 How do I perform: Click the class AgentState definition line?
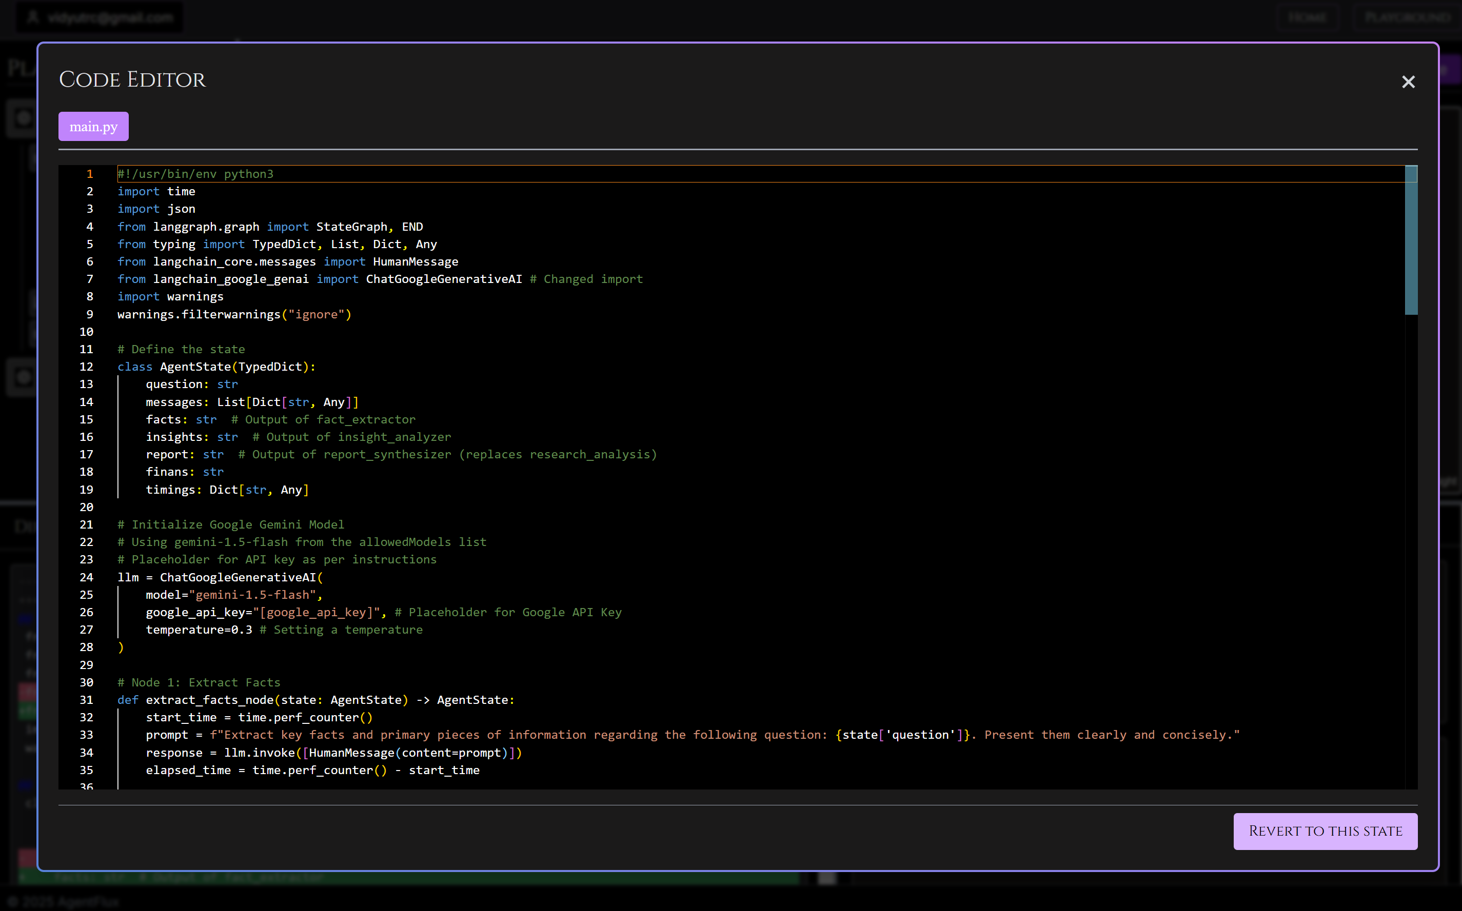point(216,367)
